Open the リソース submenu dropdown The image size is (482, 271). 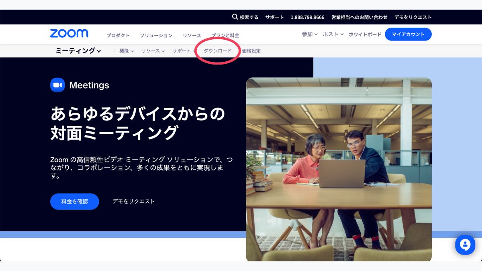pyautogui.click(x=153, y=51)
